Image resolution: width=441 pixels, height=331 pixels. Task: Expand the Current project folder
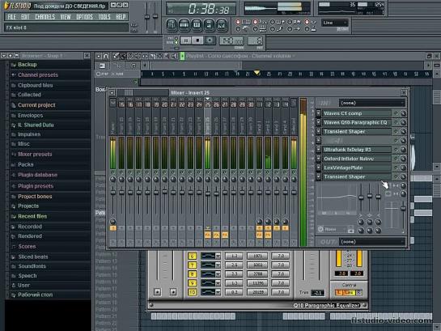click(36, 105)
